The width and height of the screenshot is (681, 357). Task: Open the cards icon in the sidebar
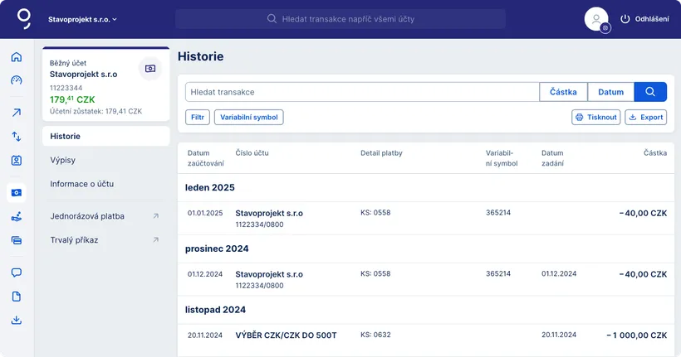16,240
